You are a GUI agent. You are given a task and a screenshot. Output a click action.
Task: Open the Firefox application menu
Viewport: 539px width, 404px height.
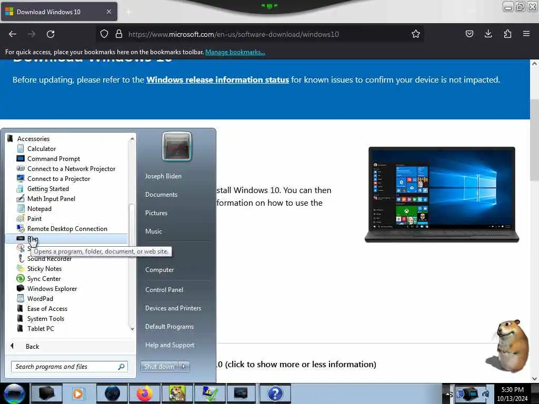click(526, 34)
